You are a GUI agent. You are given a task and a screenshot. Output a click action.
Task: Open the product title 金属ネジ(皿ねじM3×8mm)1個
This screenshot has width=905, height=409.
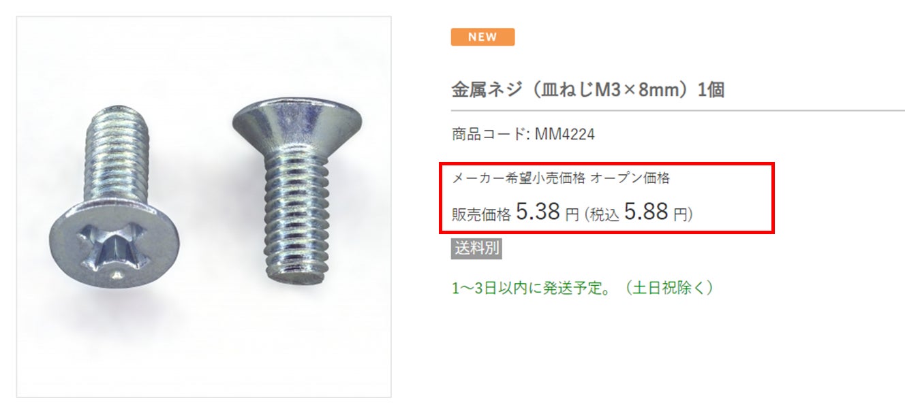(x=587, y=89)
